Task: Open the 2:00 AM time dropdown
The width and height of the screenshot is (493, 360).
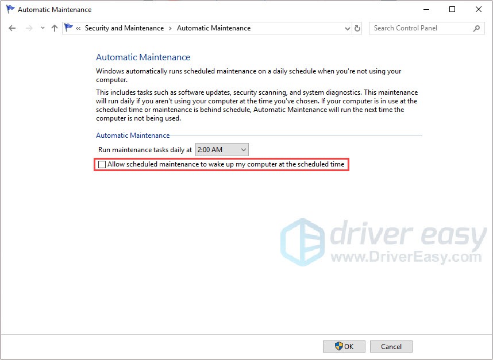Action: [222, 149]
